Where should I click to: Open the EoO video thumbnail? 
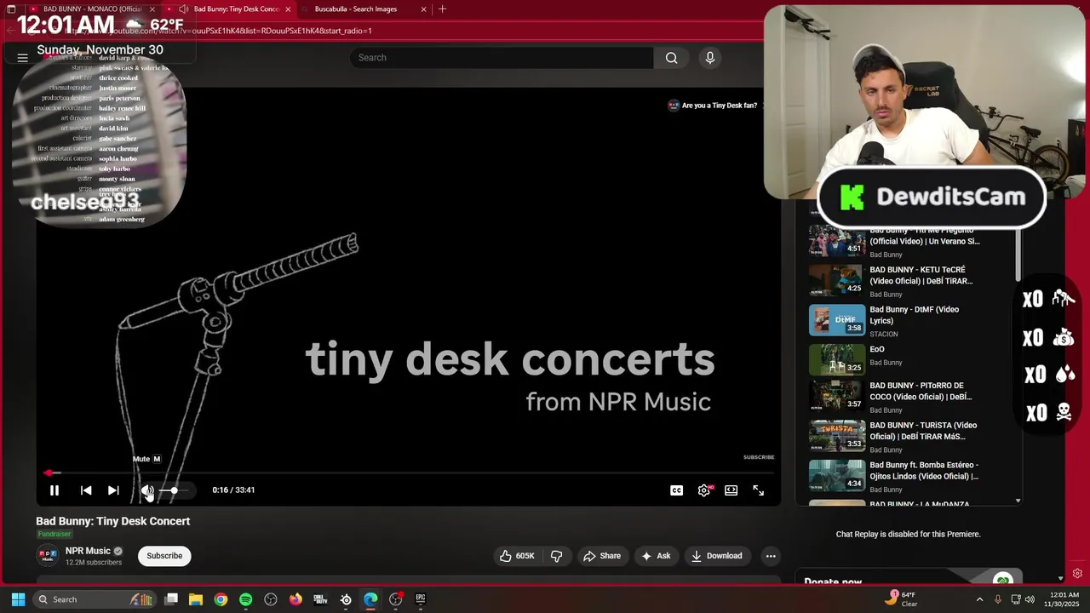(837, 359)
